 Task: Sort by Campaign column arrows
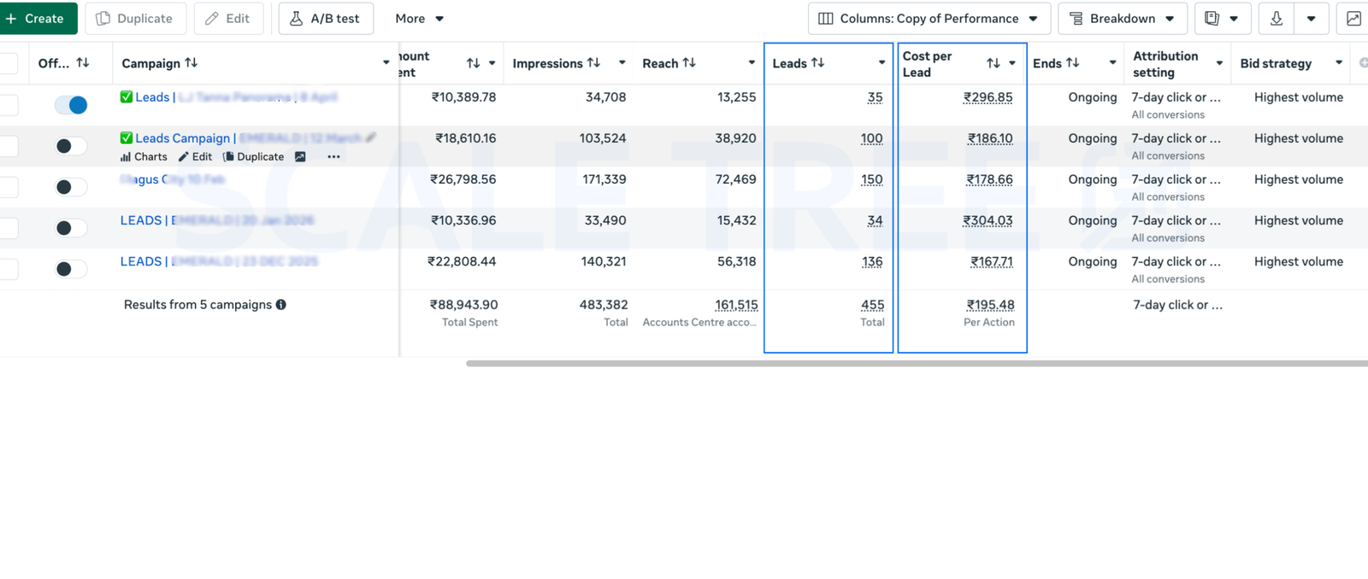(x=192, y=62)
